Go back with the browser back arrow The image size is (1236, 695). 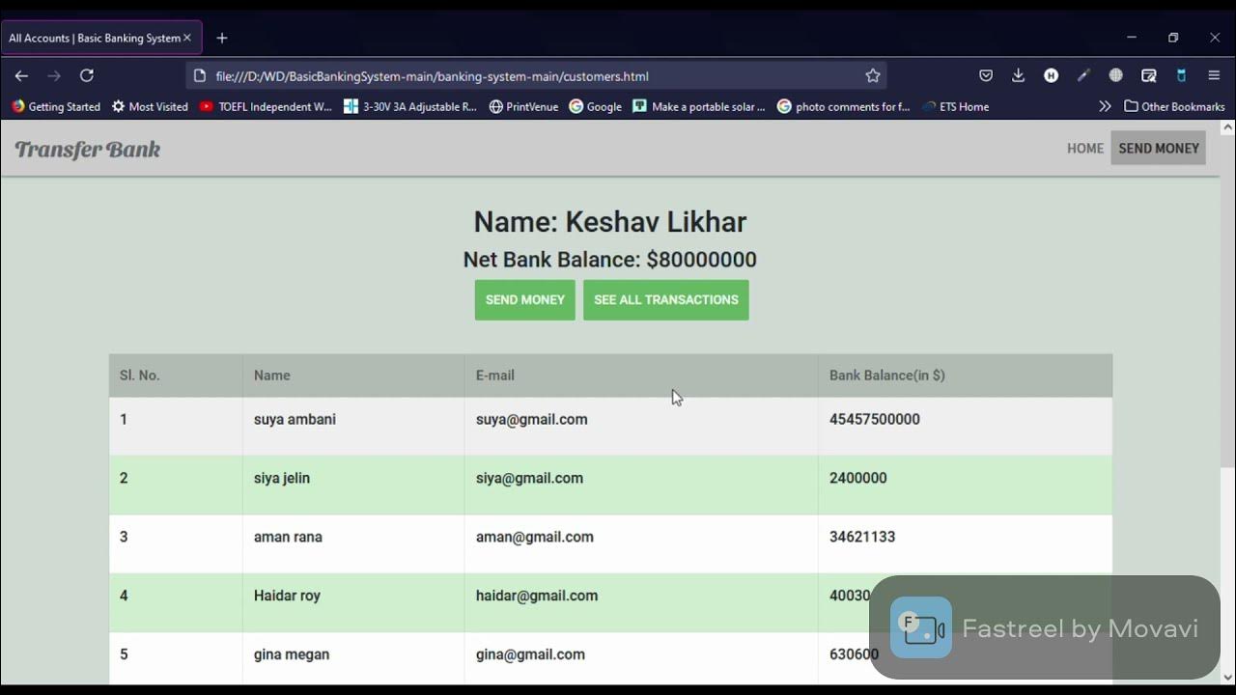(21, 75)
